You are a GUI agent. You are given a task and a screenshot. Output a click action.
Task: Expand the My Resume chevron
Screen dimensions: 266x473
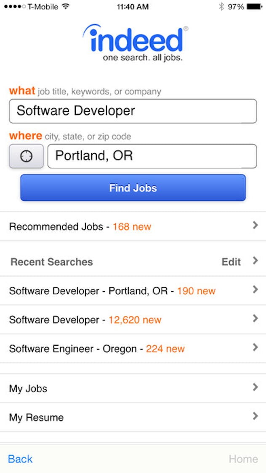(256, 417)
